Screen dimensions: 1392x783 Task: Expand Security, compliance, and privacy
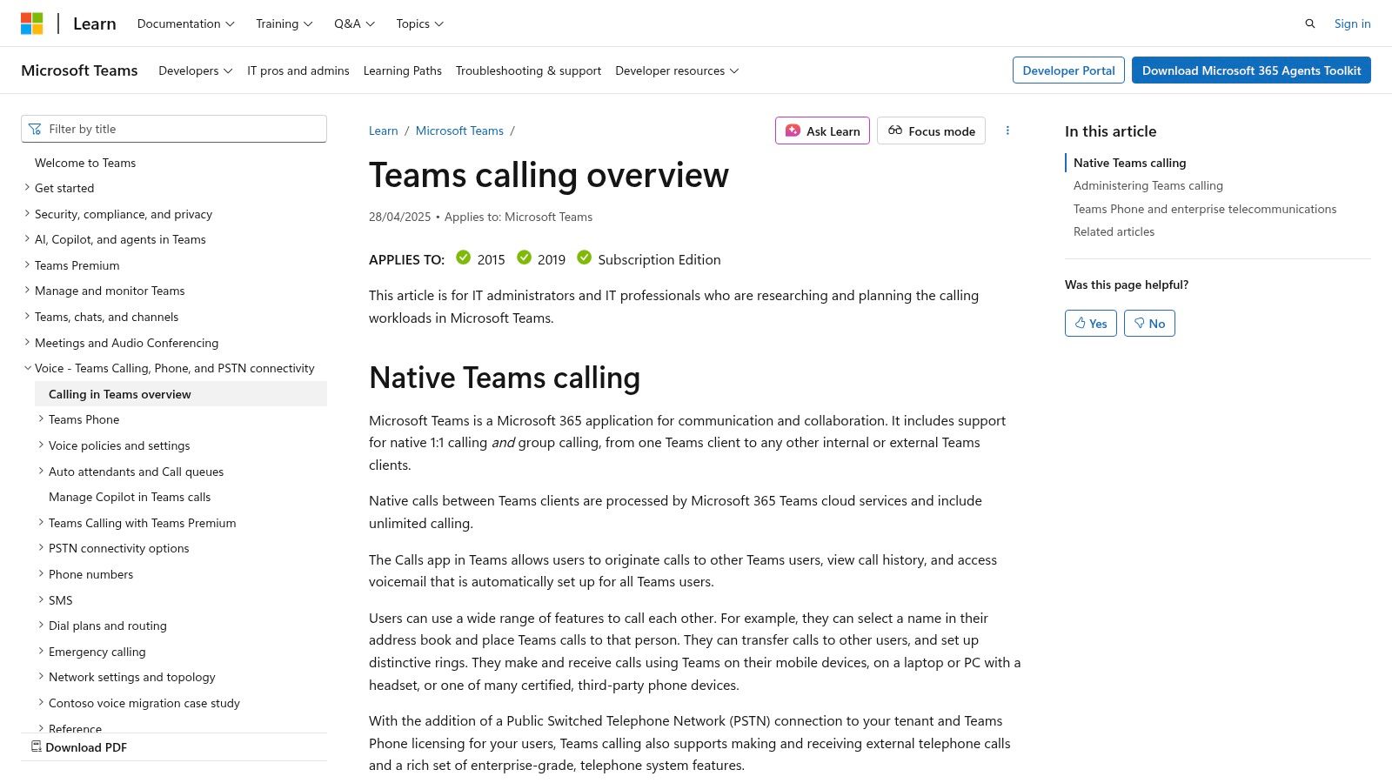pyautogui.click(x=124, y=214)
